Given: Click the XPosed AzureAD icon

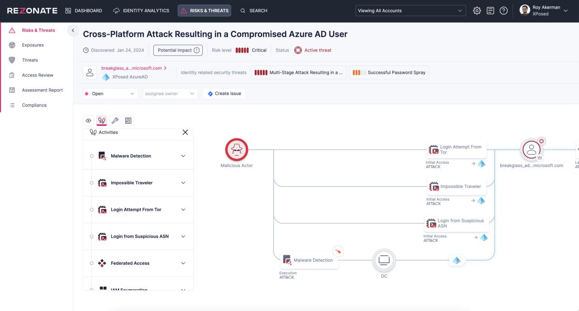Looking at the screenshot, I should click(x=105, y=77).
